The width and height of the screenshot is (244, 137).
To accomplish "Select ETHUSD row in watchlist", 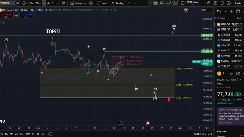I will [229, 29].
